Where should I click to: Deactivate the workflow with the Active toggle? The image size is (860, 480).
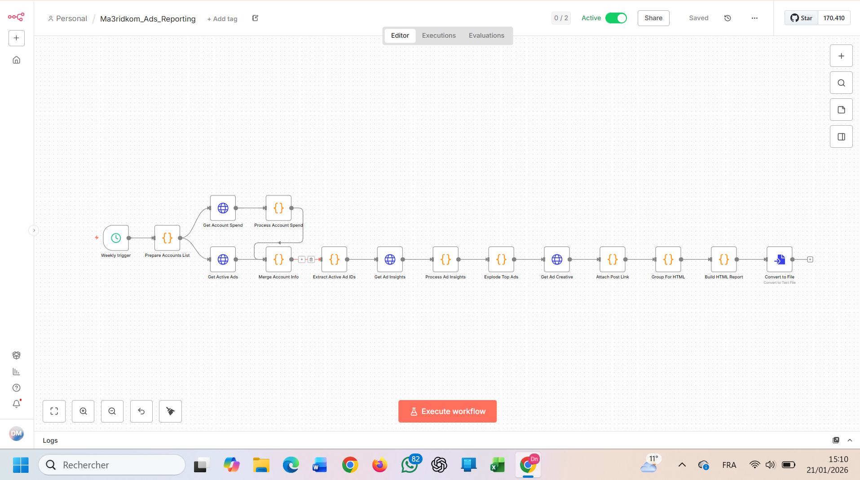point(616,18)
